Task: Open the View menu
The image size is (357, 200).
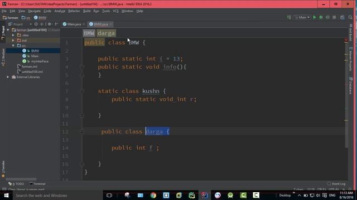Action: pos(22,11)
